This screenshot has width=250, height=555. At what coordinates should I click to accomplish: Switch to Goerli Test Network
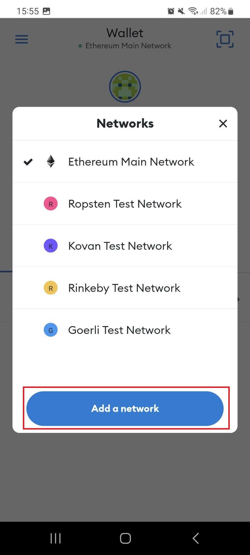coord(119,330)
